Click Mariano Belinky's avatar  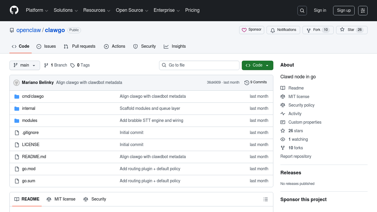click(x=16, y=83)
